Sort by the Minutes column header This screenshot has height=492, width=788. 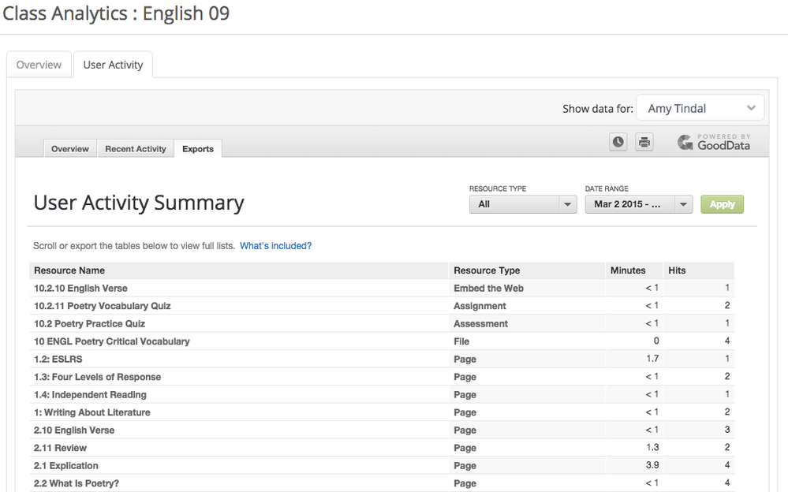628,270
